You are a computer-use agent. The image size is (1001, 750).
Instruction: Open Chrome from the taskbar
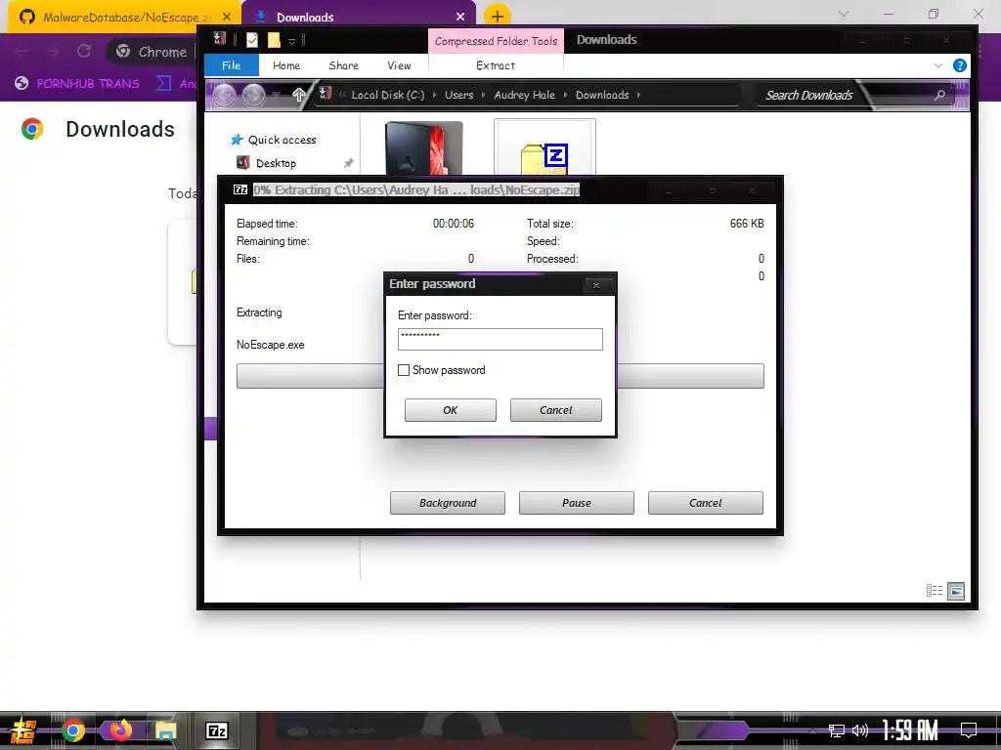click(72, 730)
